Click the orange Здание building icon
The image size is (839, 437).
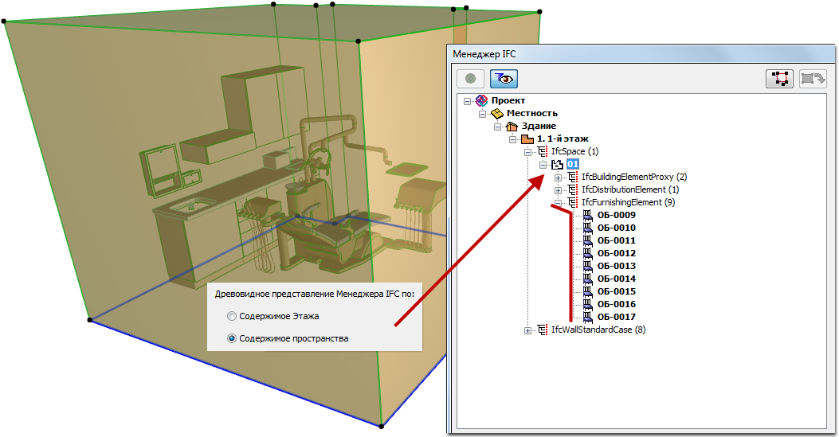click(x=512, y=126)
